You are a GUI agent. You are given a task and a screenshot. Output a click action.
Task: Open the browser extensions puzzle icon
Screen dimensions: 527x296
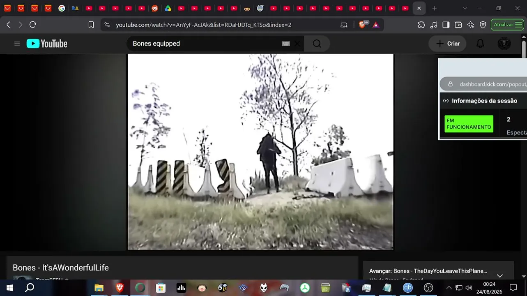click(421, 25)
